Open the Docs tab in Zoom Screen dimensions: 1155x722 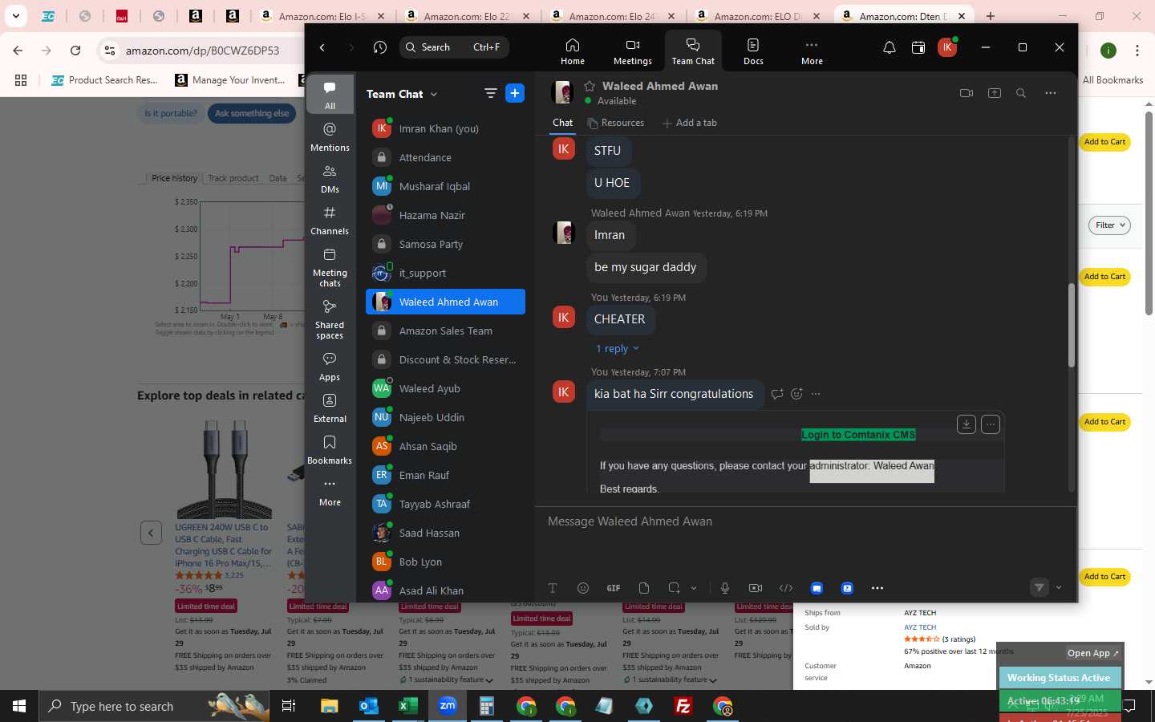(x=753, y=51)
